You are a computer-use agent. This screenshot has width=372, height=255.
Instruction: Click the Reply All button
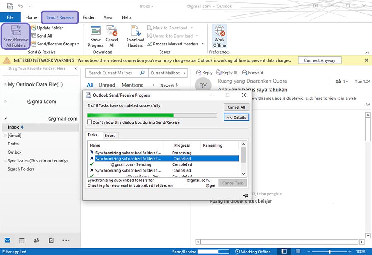coord(227,73)
